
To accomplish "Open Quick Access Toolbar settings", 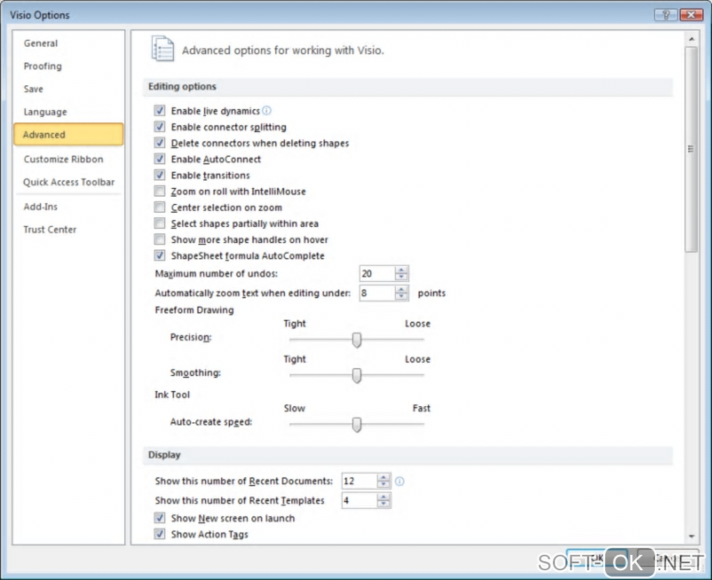I will [69, 182].
